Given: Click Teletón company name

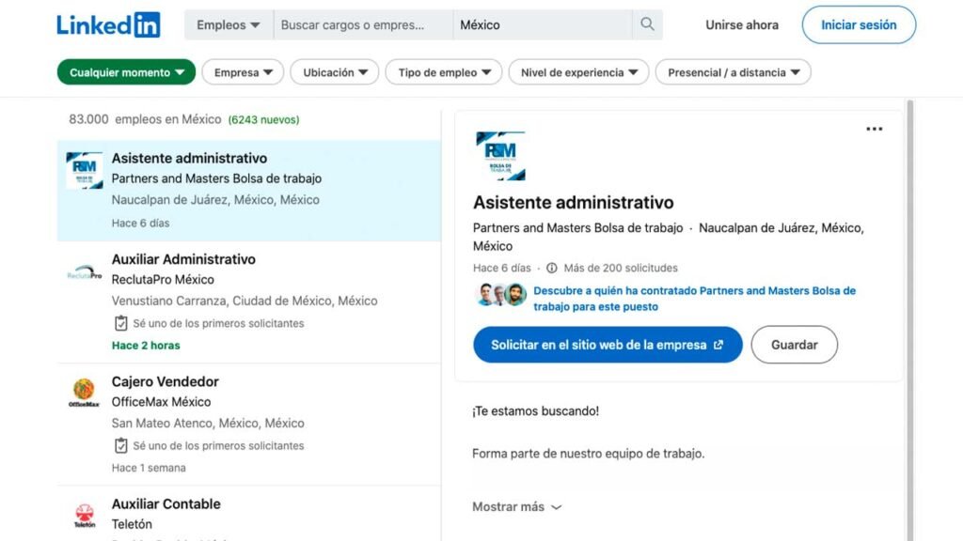Looking at the screenshot, I should [x=132, y=524].
